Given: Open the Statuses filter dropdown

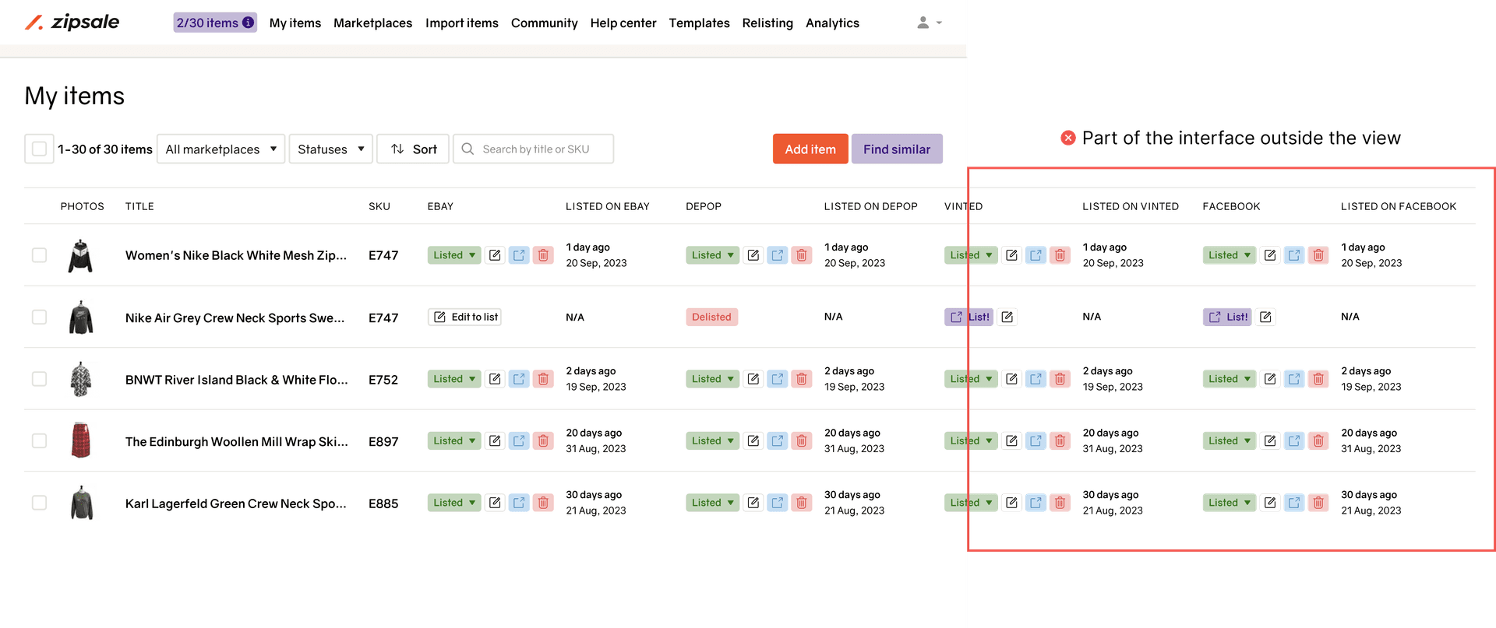Looking at the screenshot, I should (x=330, y=149).
